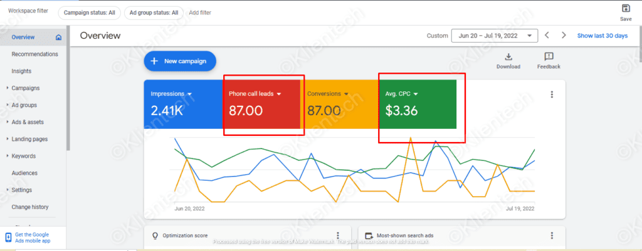Open Recommendations in the sidebar
This screenshot has height=251, width=642.
(34, 54)
